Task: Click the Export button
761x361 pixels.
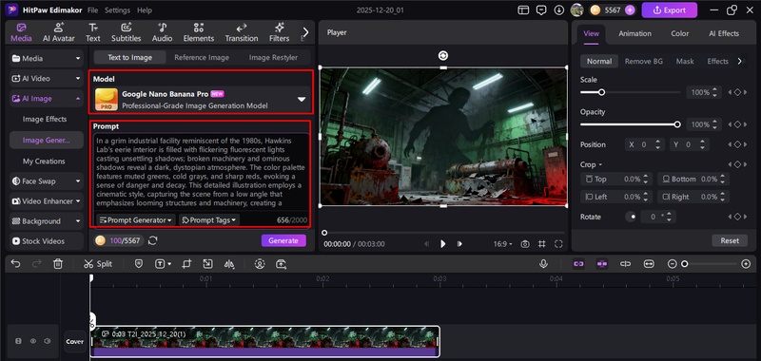Action: coord(670,9)
